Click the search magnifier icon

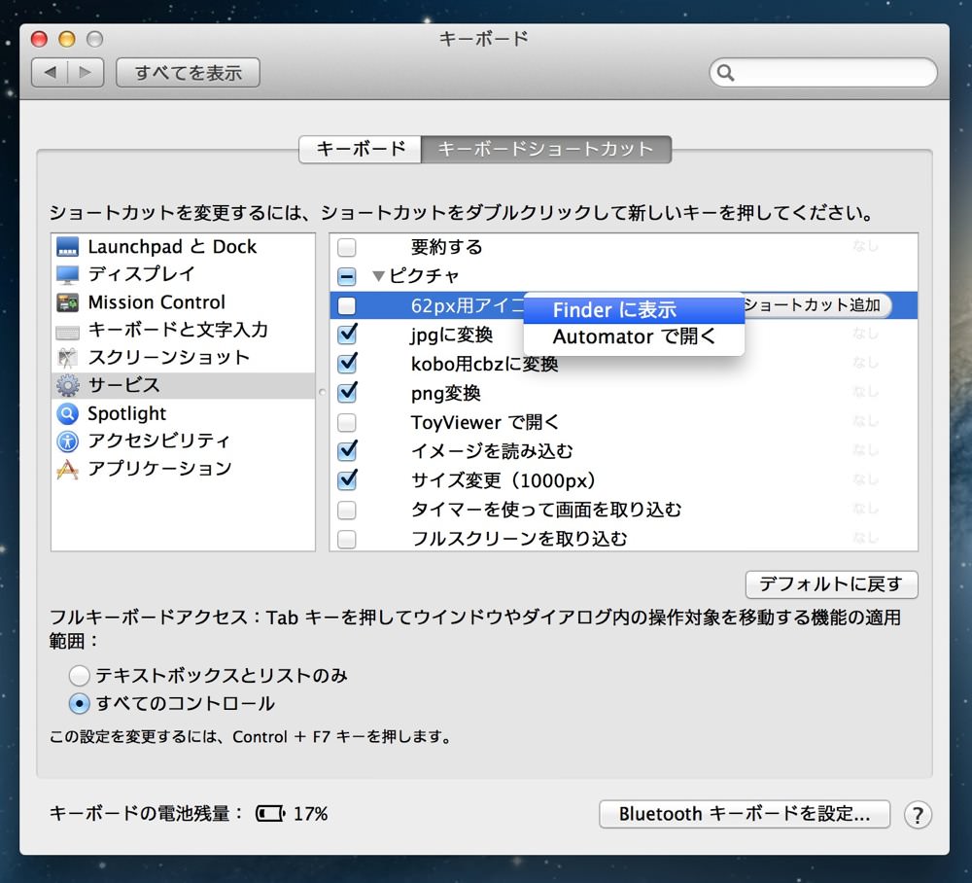click(x=726, y=73)
